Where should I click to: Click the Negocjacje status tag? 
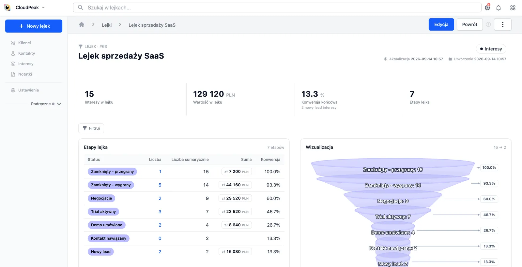[x=101, y=198]
